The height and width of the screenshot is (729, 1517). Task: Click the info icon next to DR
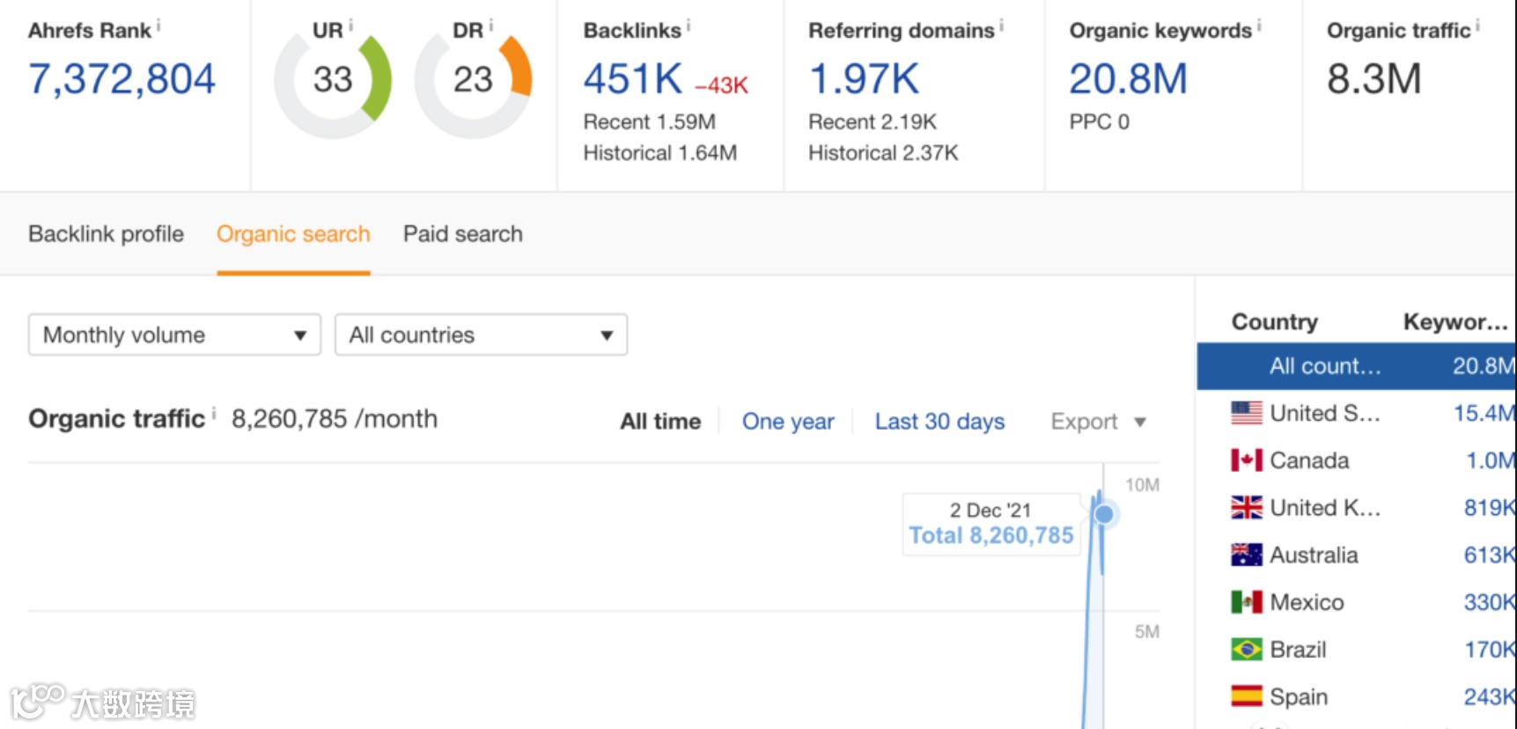pos(490,26)
